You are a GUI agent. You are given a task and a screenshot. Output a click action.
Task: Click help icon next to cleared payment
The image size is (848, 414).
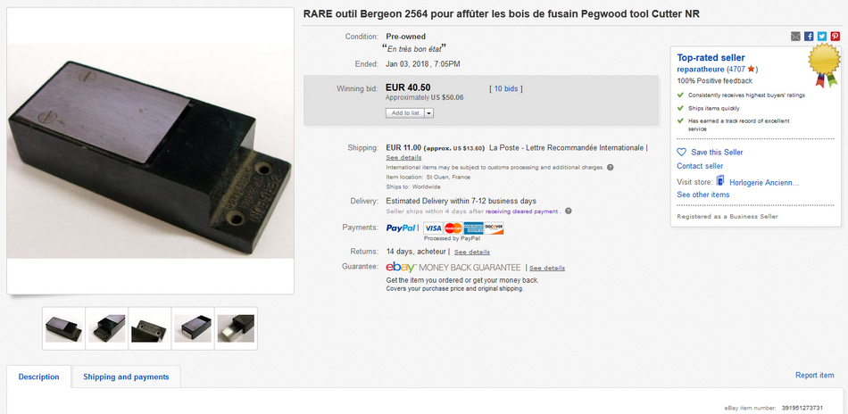[569, 211]
